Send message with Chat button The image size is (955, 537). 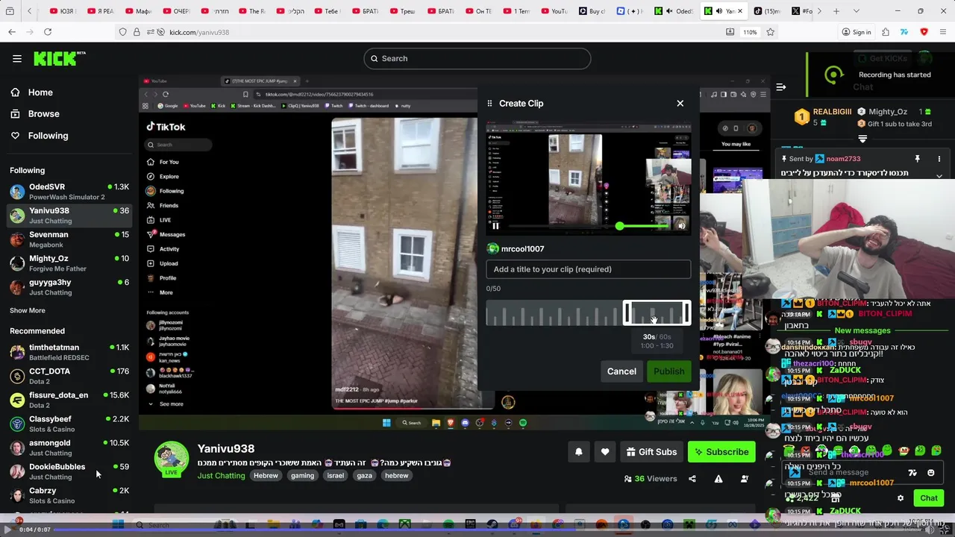point(929,497)
